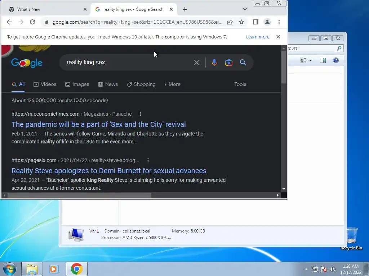Launch Windows Media Player from taskbar
Viewport: 369px width, 276px height.
tap(54, 269)
